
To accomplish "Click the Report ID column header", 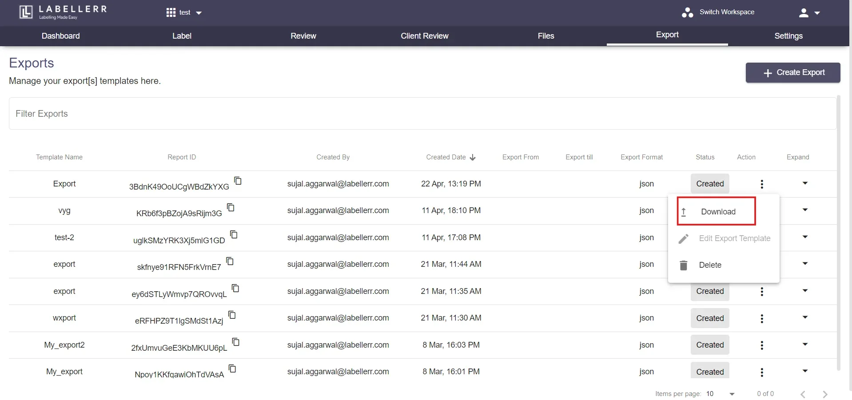I will click(182, 157).
